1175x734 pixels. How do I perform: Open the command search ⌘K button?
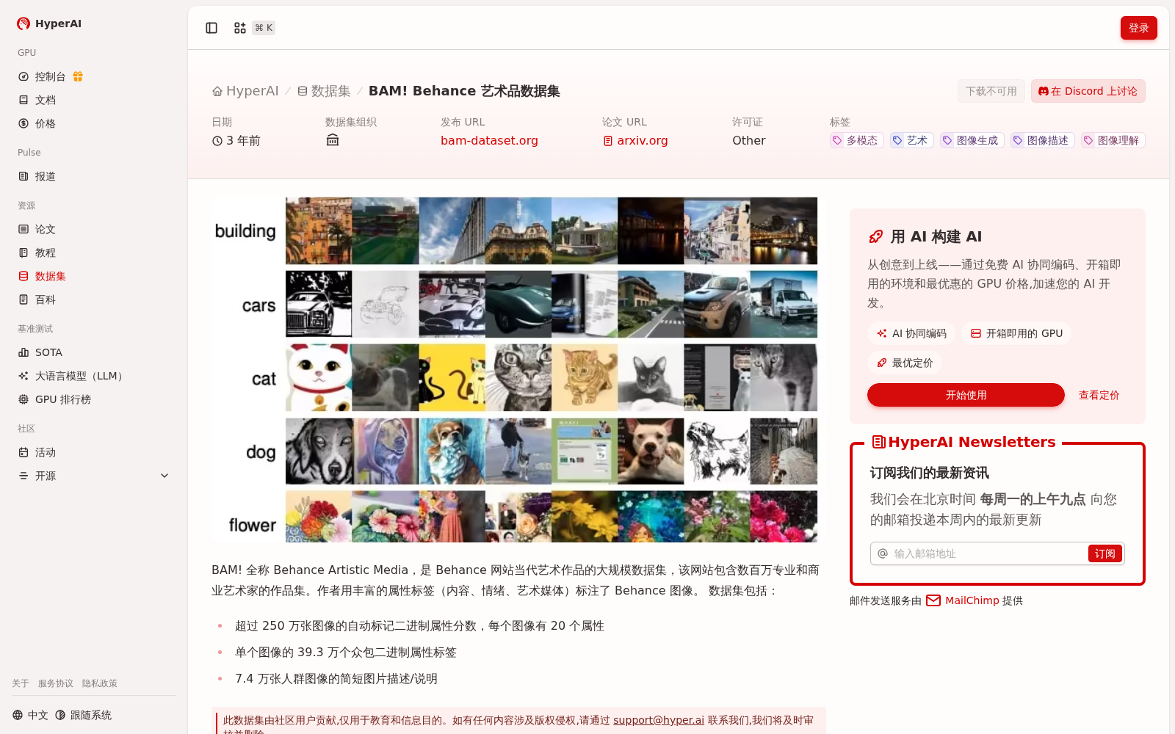coord(254,28)
